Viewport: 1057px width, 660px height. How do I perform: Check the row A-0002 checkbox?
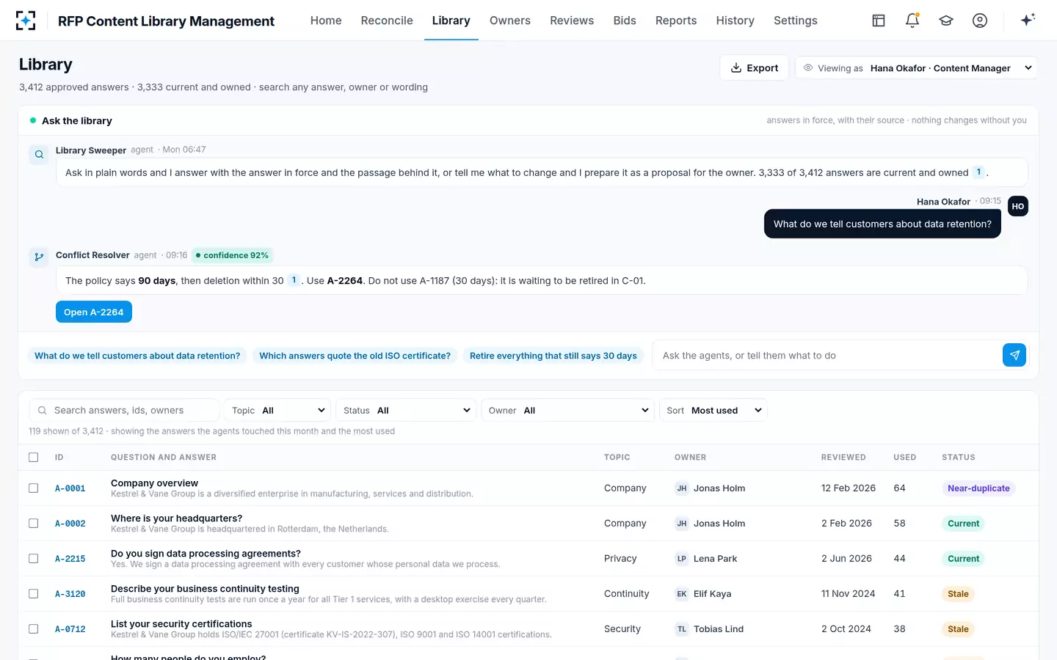pyautogui.click(x=33, y=524)
